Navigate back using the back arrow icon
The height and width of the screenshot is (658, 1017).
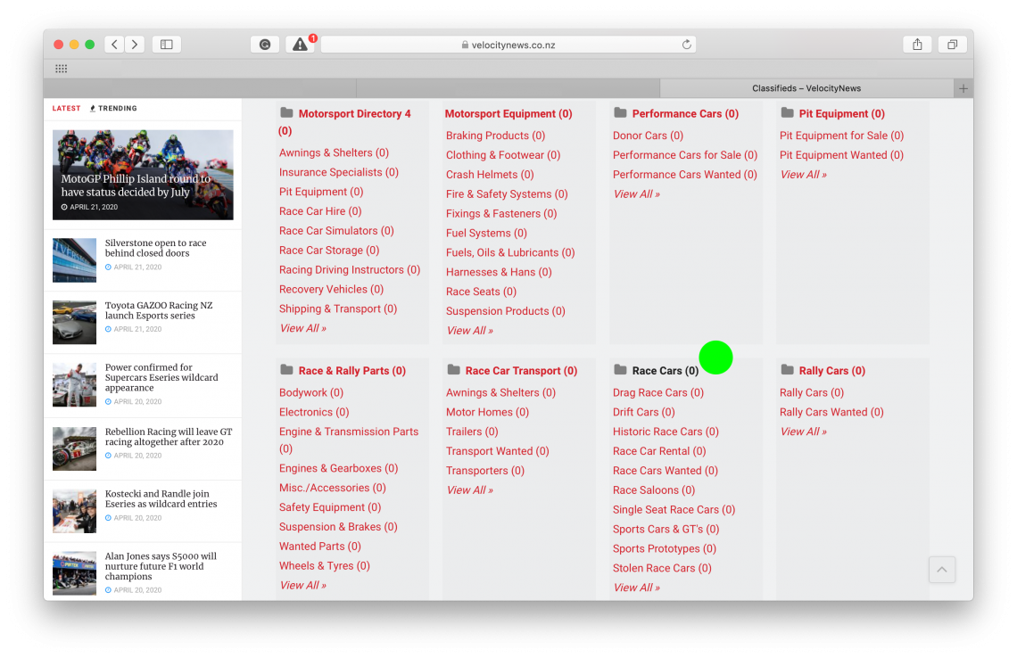click(x=113, y=43)
